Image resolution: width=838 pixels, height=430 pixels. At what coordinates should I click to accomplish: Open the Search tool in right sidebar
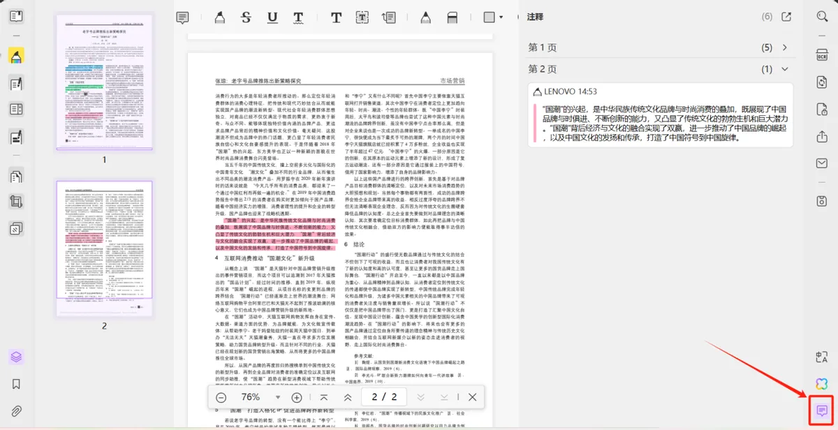pos(822,17)
